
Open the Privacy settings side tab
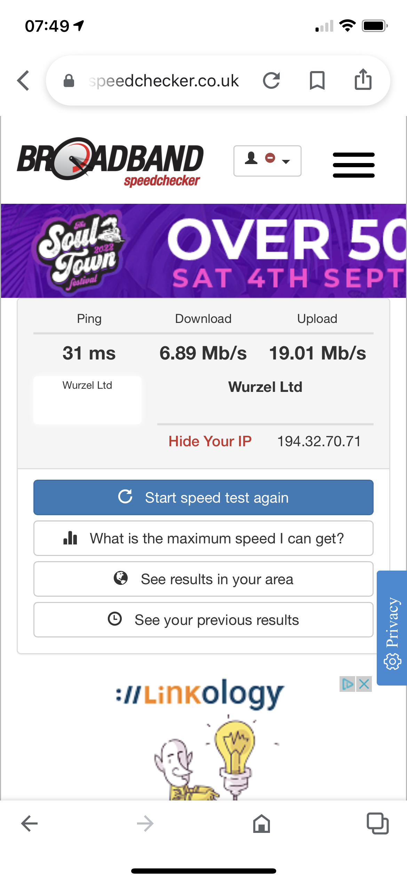392,628
